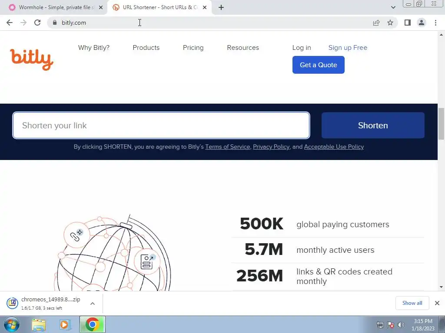Reload the bitly.com page
This screenshot has height=333, width=445.
(x=37, y=23)
